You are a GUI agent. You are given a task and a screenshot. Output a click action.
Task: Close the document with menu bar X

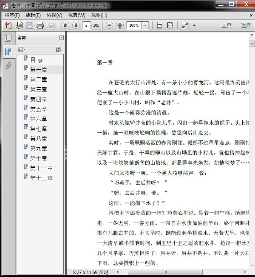coord(251,15)
